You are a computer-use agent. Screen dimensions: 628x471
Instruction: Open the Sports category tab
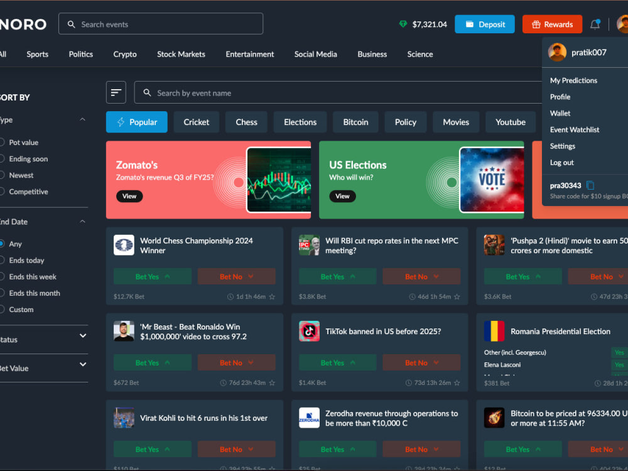37,54
